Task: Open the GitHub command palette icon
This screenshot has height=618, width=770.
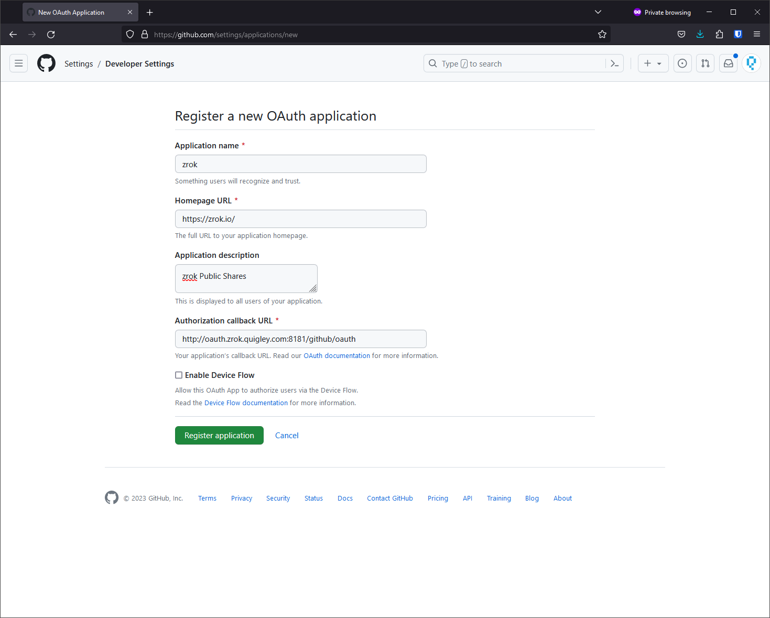Action: 614,63
